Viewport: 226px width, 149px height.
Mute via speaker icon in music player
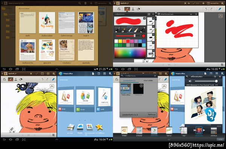(x=190, y=81)
